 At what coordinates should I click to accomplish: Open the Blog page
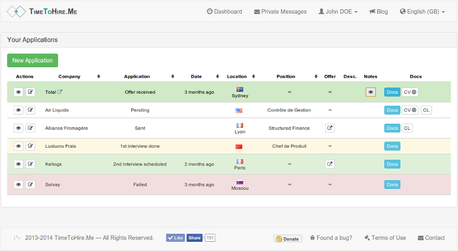coord(378,12)
